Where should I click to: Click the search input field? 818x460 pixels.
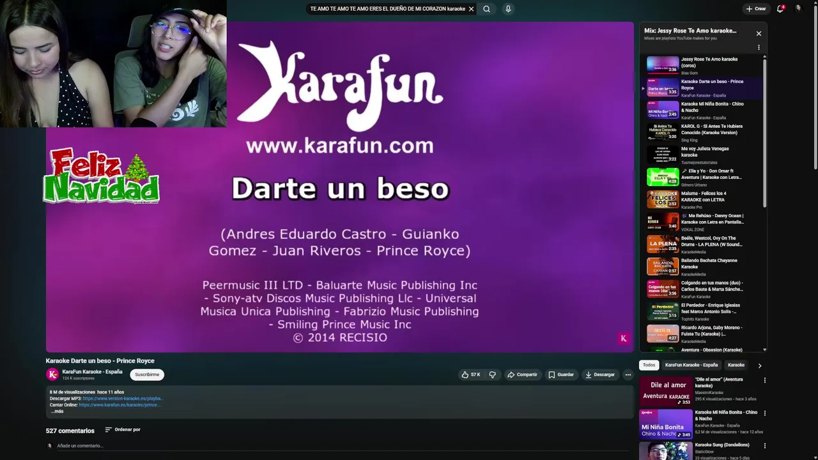click(387, 9)
